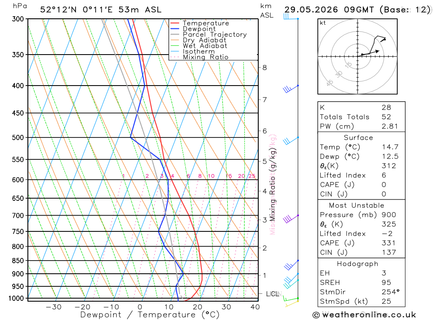Image resolution: width=437 pixels, height=320 pixels.
Task: Click the 850 hPa pressure axis label
Action: pyautogui.click(x=18, y=261)
